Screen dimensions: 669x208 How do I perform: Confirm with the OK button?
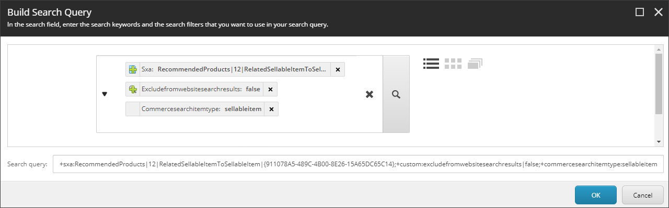[x=596, y=195]
